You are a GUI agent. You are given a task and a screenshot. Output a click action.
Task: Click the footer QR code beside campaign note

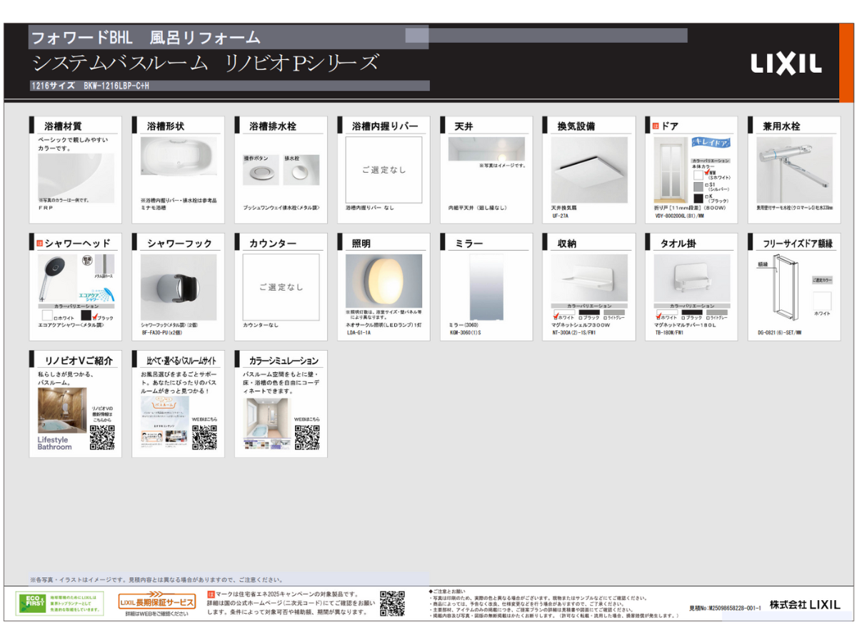click(392, 604)
